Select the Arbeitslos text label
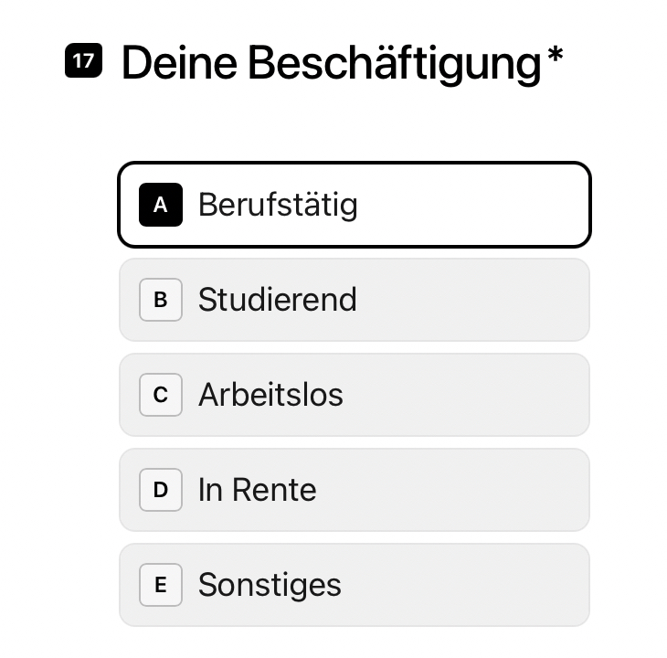The width and height of the screenshot is (667, 658). point(270,395)
